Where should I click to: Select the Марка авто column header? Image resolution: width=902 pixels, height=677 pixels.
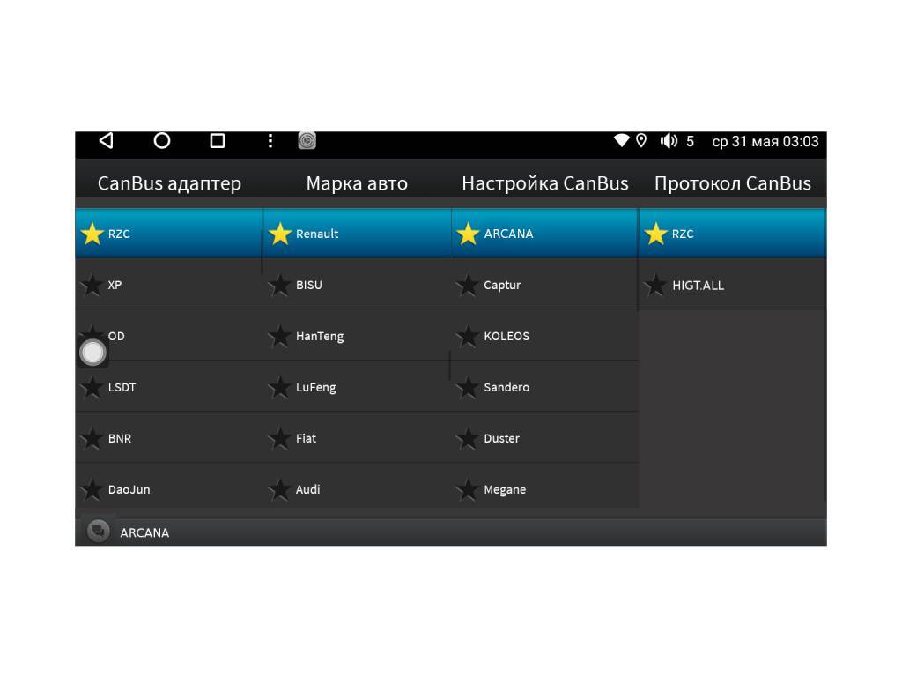(x=357, y=183)
